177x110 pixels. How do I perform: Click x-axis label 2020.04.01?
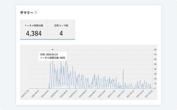[45, 94]
